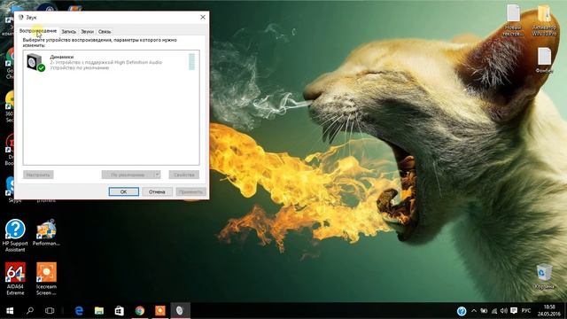The width and height of the screenshot is (567, 319).
Task: Launch AIDA64 Extreme desktop shortcut
Action: point(15,278)
